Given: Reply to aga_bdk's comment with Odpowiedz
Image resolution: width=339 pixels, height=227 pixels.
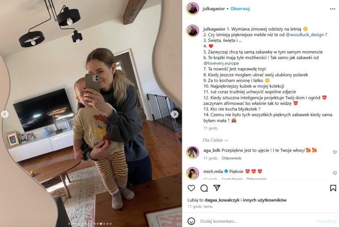Looking at the screenshot, I should 231,158.
